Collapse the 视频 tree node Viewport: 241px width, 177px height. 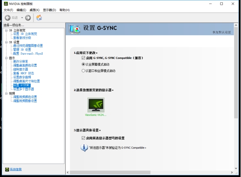pyautogui.click(x=6, y=93)
